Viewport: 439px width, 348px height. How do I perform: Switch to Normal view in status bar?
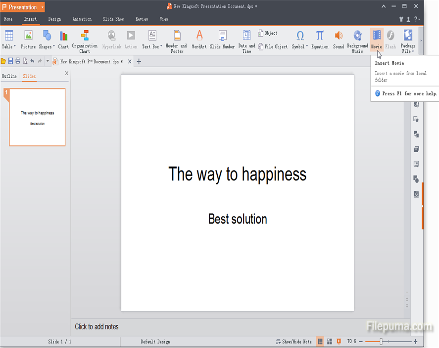[x=320, y=342]
